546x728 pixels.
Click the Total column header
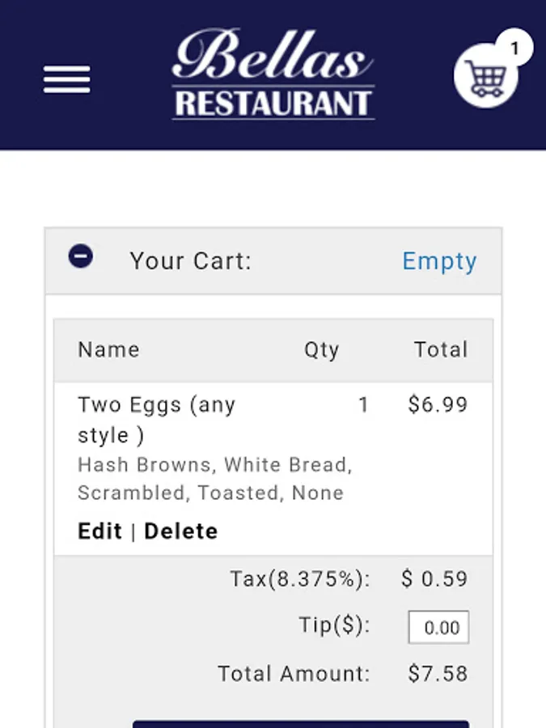441,349
